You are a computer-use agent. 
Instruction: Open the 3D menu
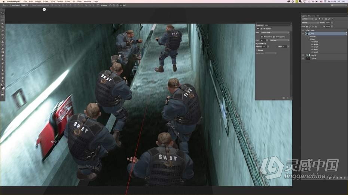tap(73, 1)
